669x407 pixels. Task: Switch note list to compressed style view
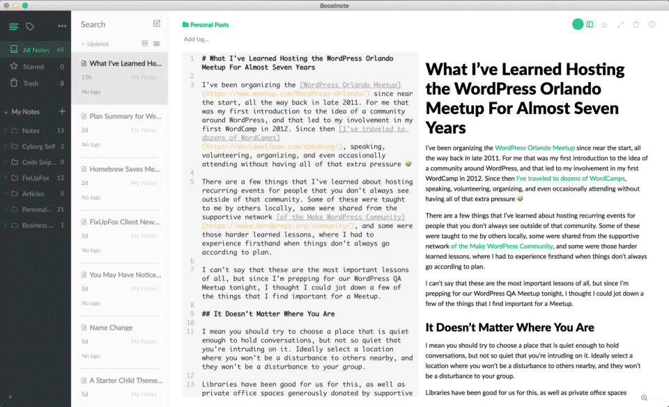tap(157, 43)
